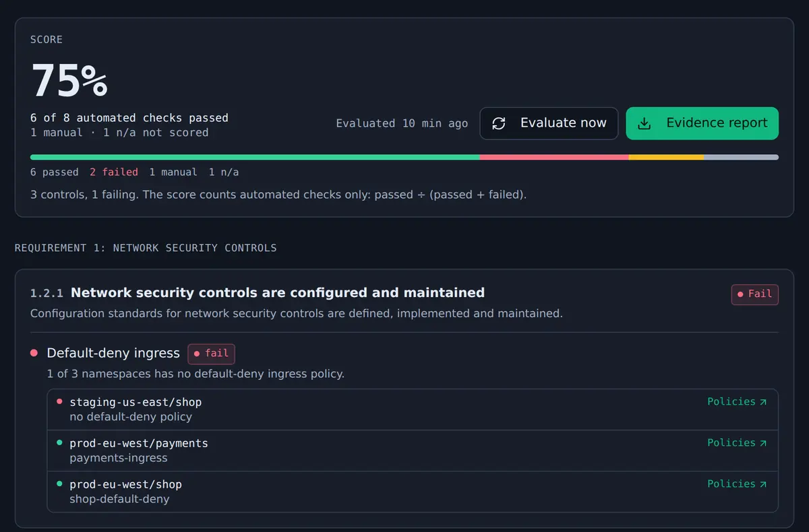Click '1 manual · 1 n/a not scored'
Screen dimensions: 809x532
119,133
